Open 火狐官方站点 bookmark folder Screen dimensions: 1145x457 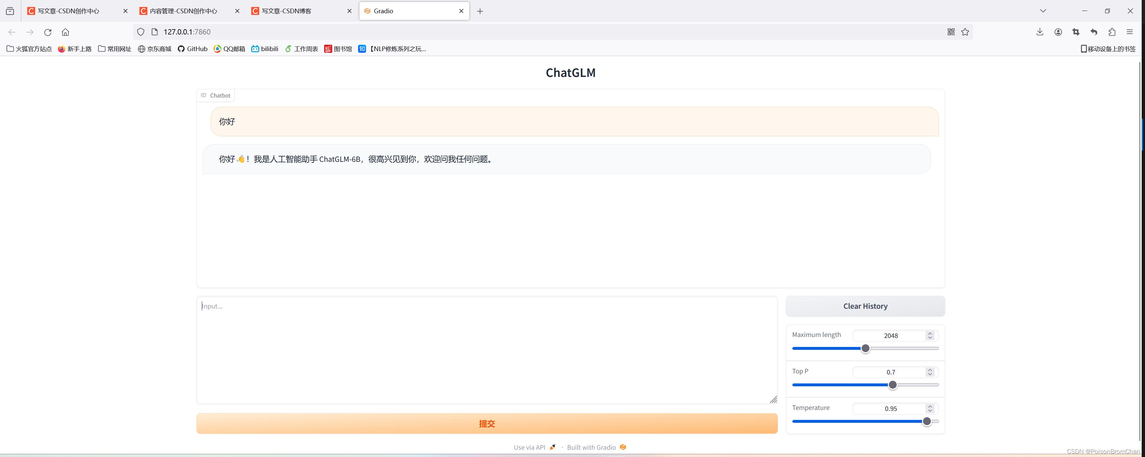point(29,49)
